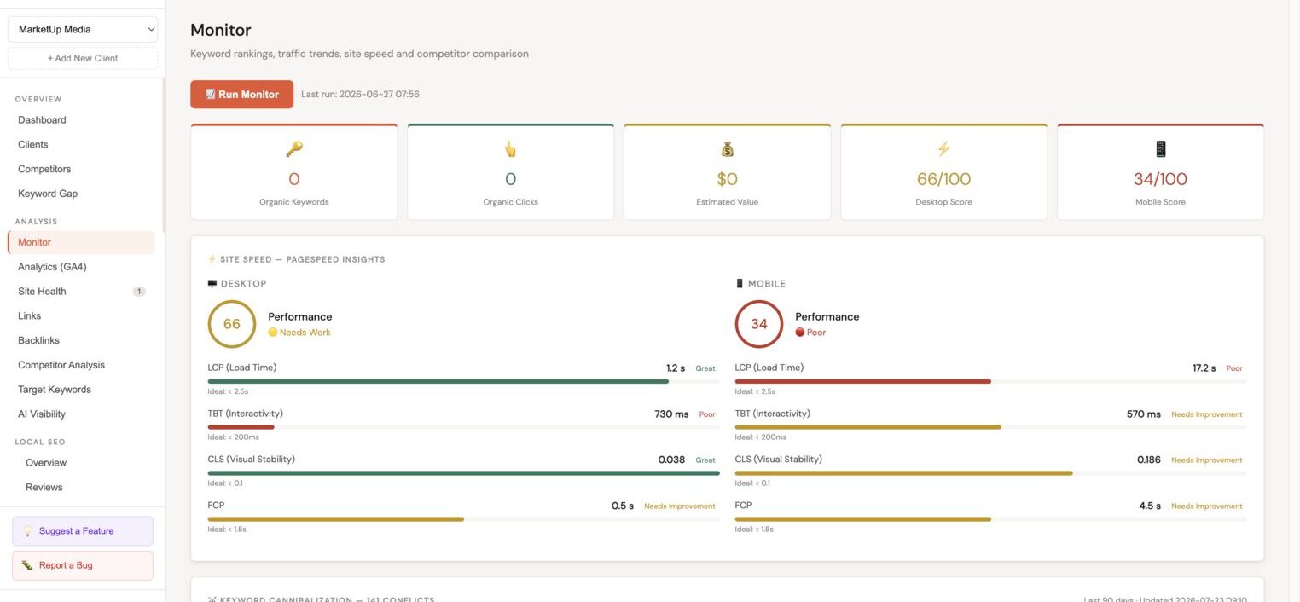
Task: Click the mobile LCP red progress bar
Action: coord(862,381)
